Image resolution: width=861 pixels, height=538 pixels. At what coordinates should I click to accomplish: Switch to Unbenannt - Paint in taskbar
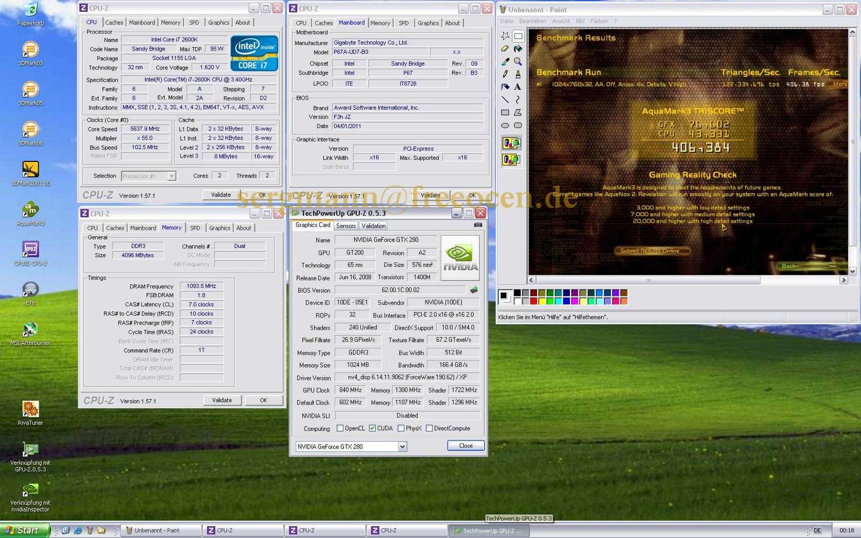click(x=162, y=530)
